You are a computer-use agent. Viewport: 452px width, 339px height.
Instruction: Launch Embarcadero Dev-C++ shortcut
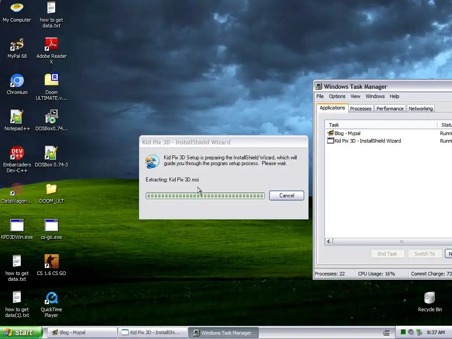(x=17, y=159)
